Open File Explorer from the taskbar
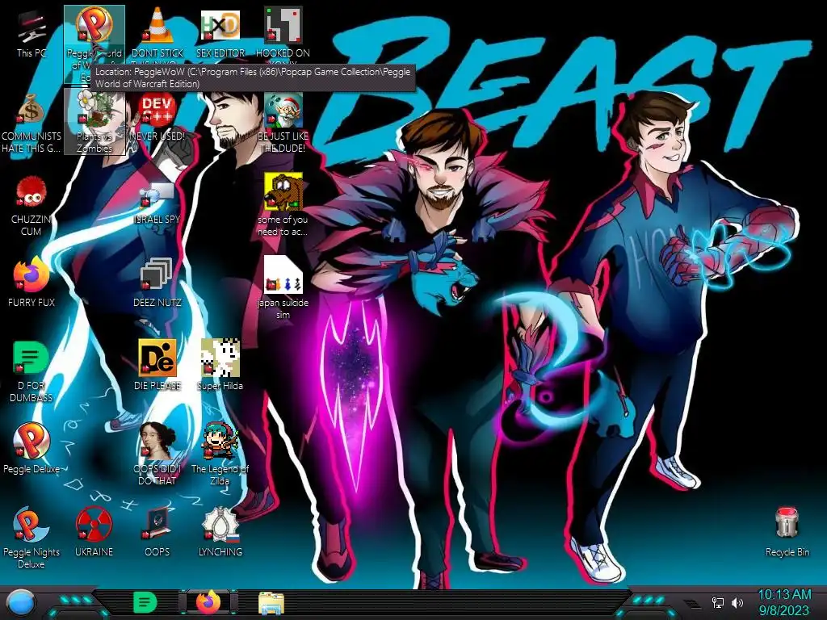The width and height of the screenshot is (827, 620). tap(271, 603)
